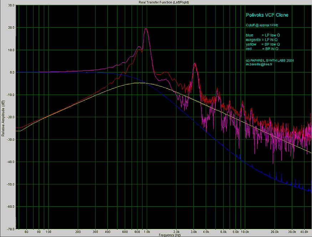Click the Relative Amplitude (dB) axis label

point(3,119)
